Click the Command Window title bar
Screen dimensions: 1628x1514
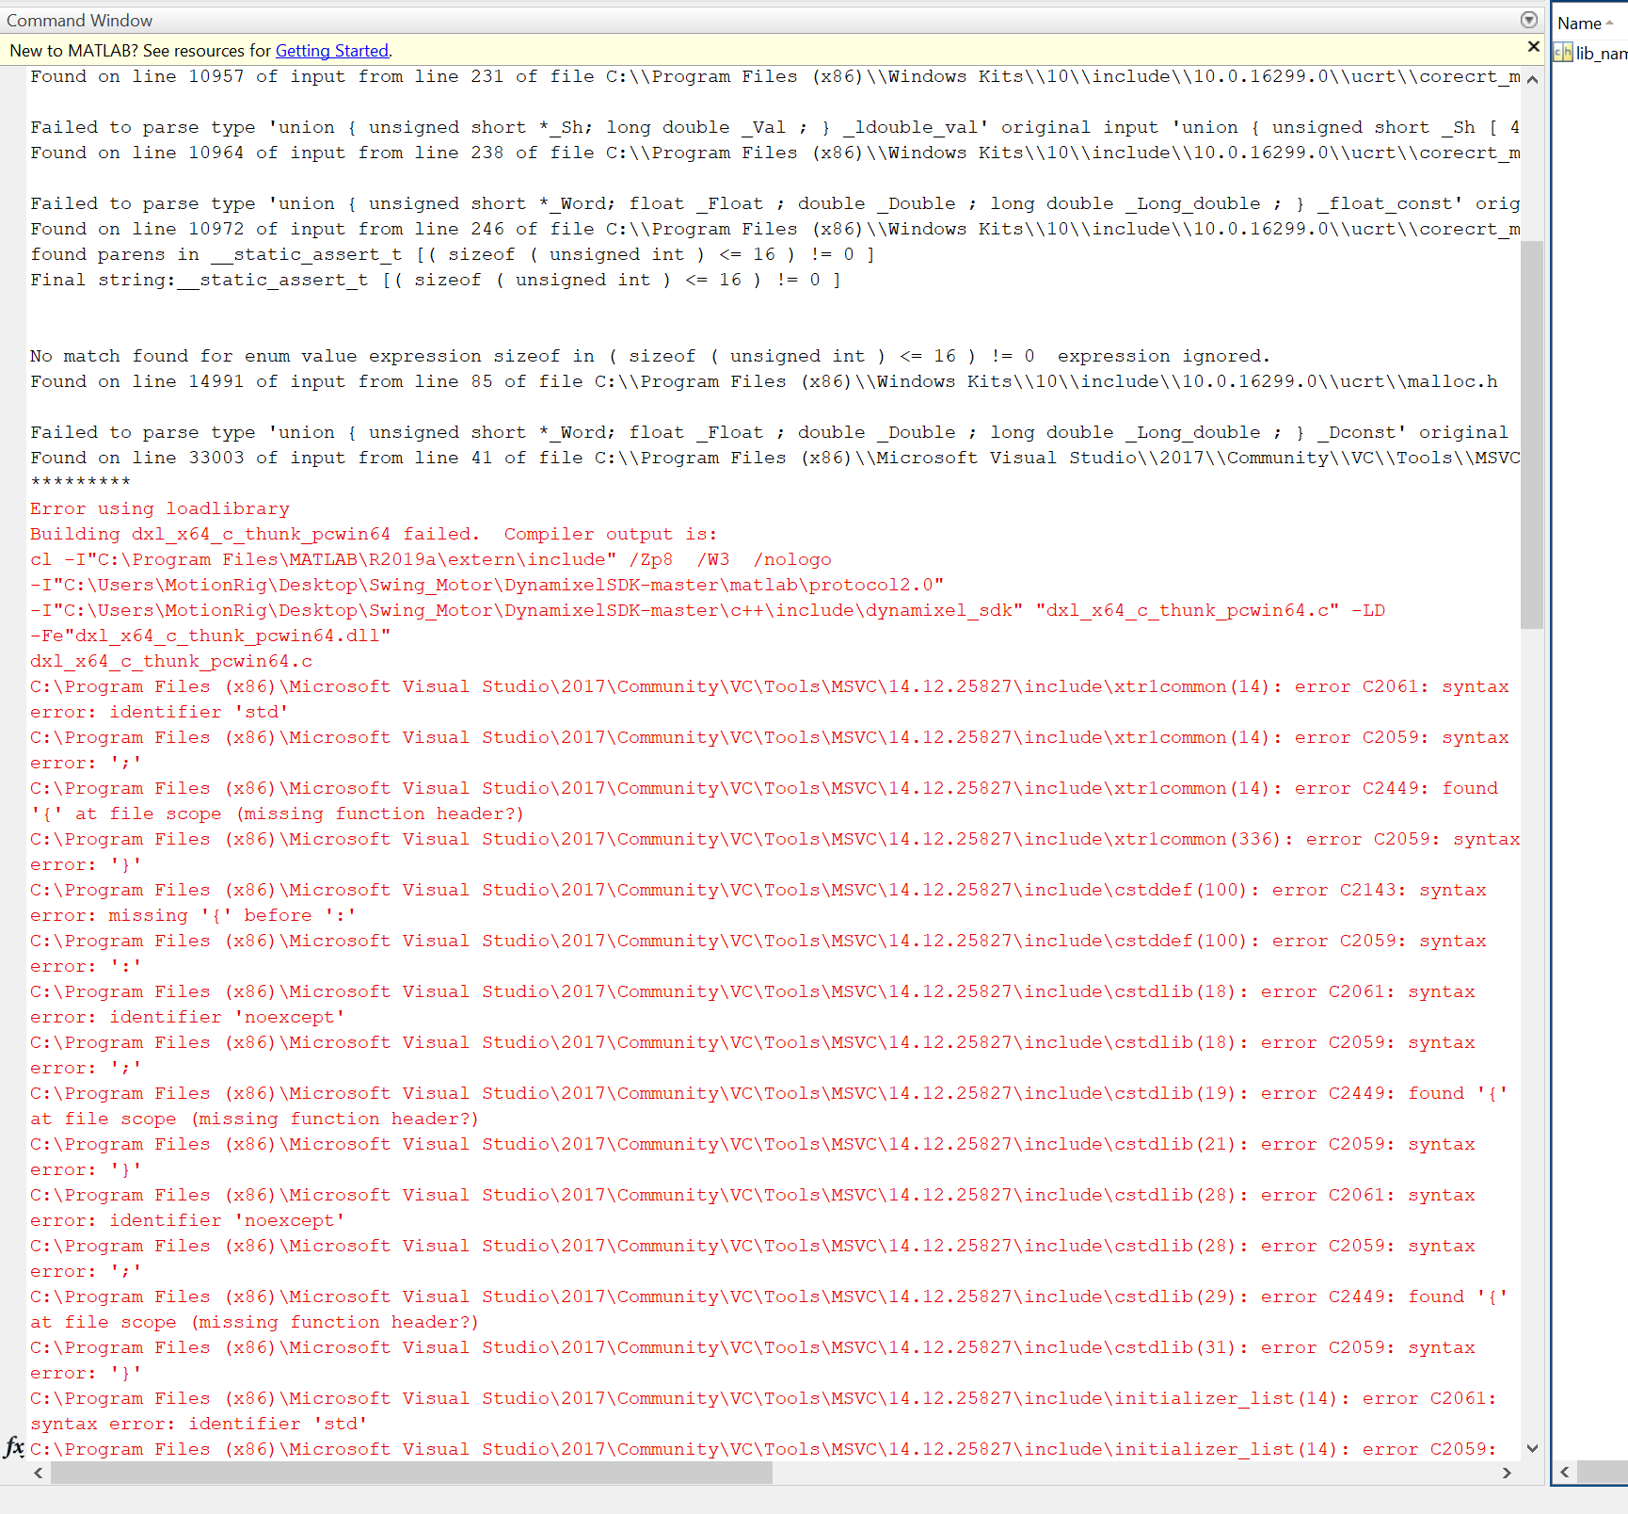click(80, 20)
